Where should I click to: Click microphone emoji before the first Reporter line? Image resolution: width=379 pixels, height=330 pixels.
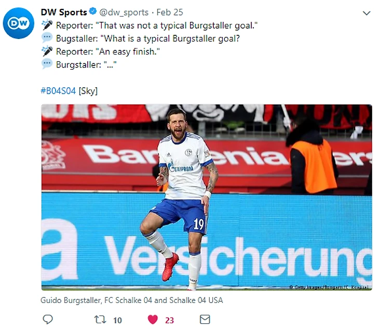coord(47,25)
